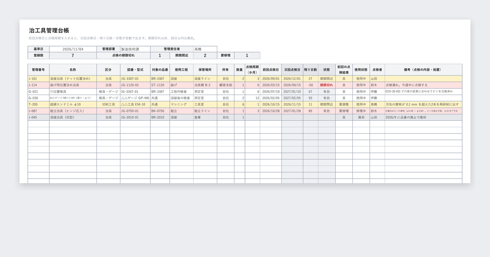Click drawing number JG-1120-02

(x=135, y=85)
